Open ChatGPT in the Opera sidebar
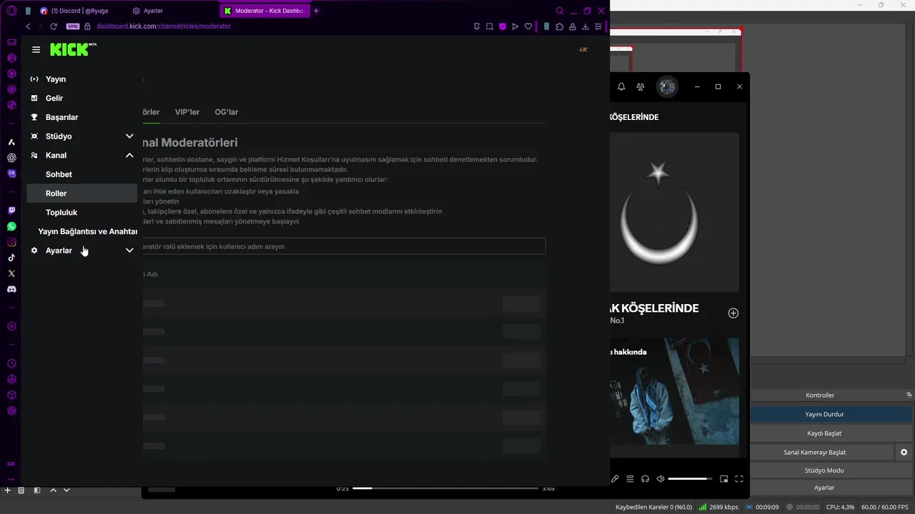 (11, 158)
